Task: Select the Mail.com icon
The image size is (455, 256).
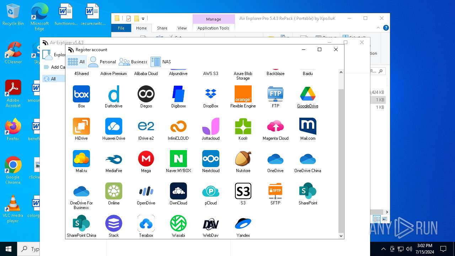Action: pyautogui.click(x=308, y=126)
